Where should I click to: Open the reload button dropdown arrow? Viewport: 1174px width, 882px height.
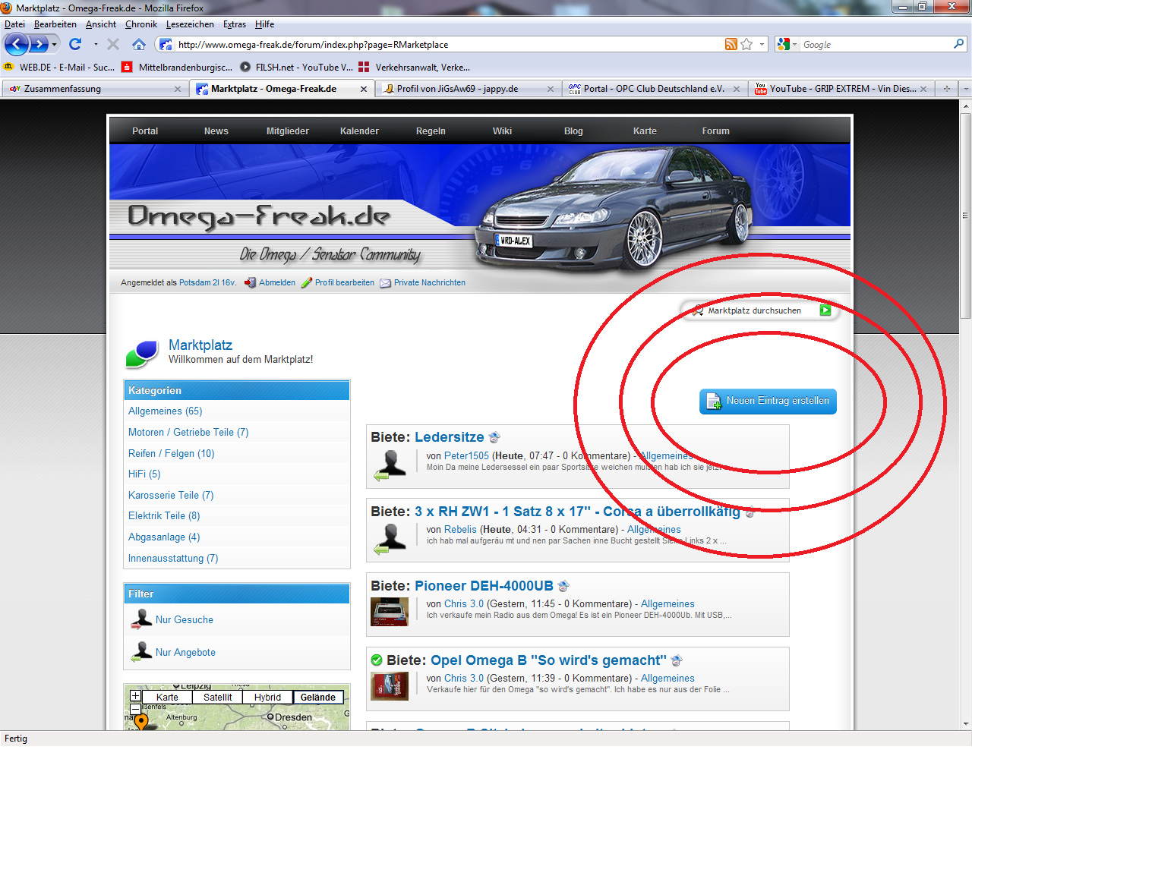coord(96,44)
